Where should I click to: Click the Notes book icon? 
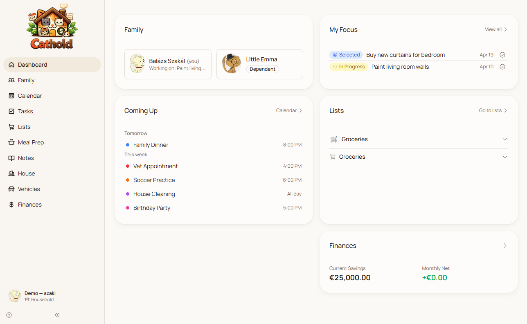tap(11, 158)
